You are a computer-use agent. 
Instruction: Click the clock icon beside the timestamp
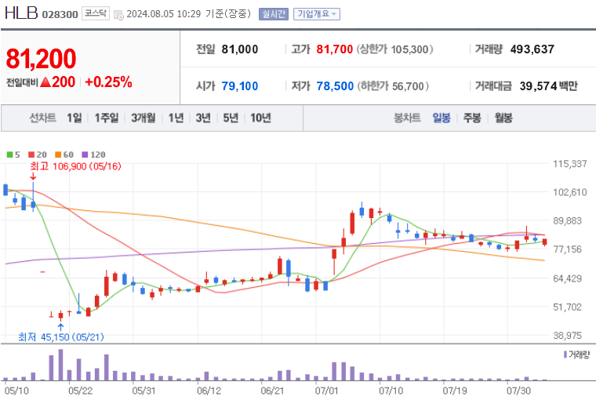click(x=118, y=15)
